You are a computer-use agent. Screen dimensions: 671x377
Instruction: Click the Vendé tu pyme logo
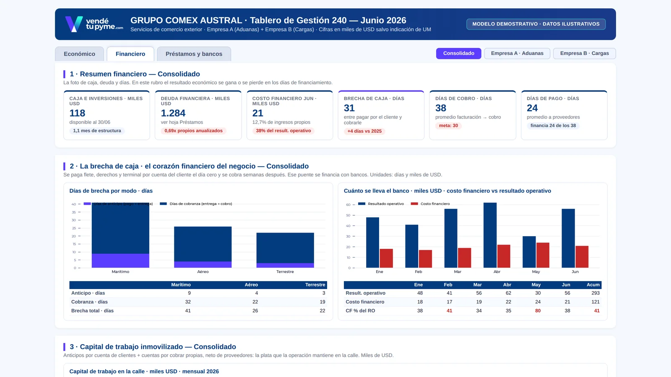click(94, 24)
